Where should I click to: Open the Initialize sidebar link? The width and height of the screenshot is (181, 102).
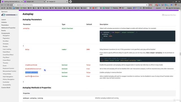(x=4, y=22)
